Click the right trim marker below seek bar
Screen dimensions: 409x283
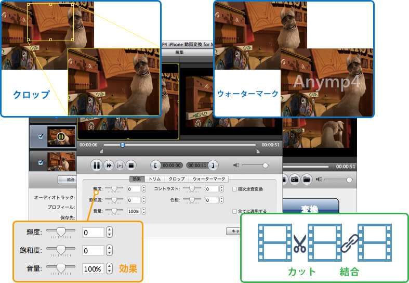258,151
